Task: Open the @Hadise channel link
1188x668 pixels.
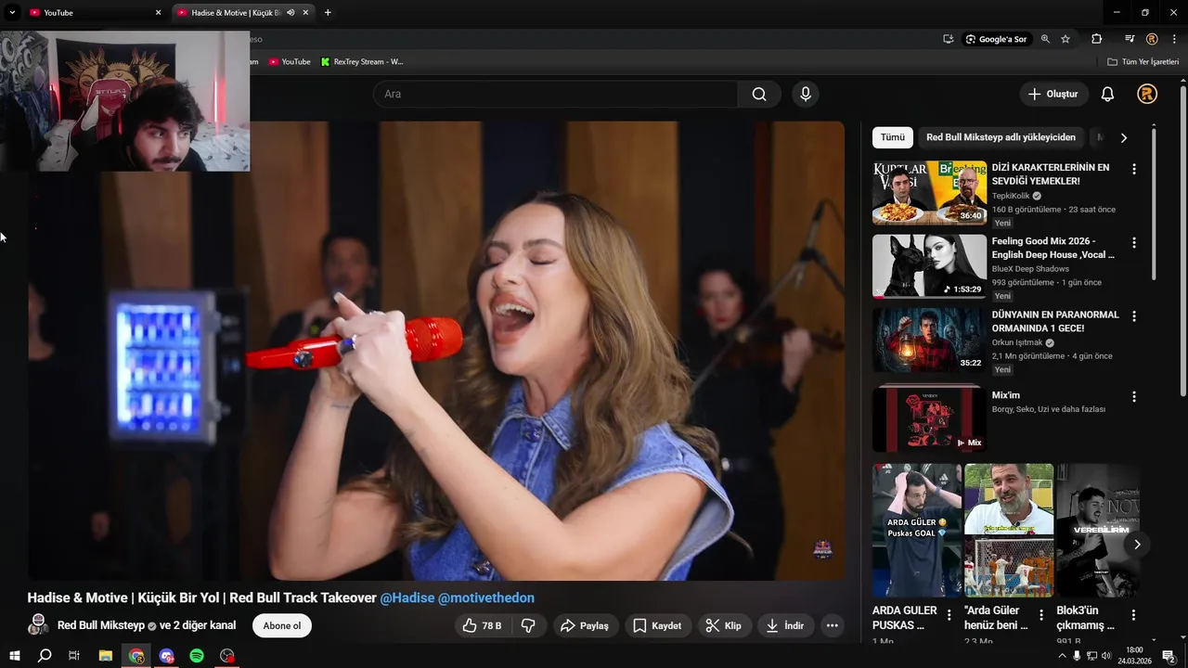Action: (x=407, y=597)
